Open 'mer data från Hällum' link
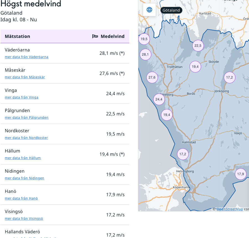249x238 pixels. point(23,158)
